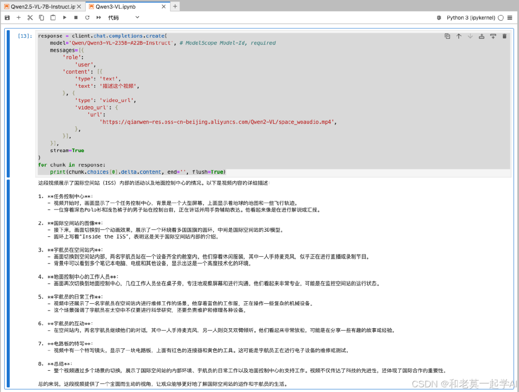This screenshot has height=392, width=519.
Task: Restart the kernel via circular arrow icon
Action: (87, 17)
